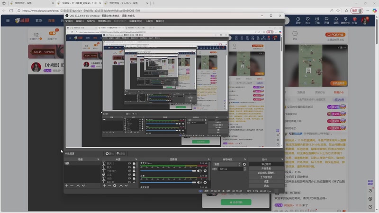Move source down in sources list

tap(126, 186)
